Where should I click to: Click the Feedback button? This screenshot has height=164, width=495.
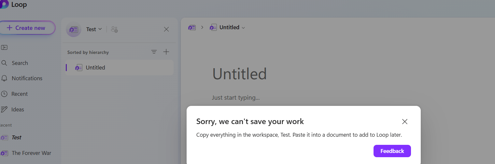tap(392, 151)
